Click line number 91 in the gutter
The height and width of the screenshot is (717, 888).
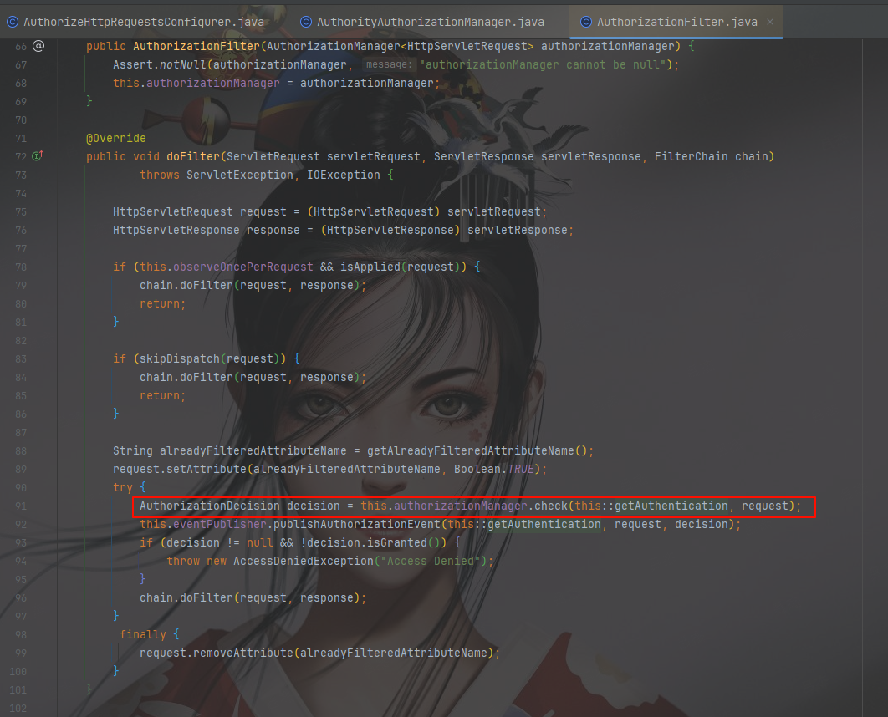21,506
